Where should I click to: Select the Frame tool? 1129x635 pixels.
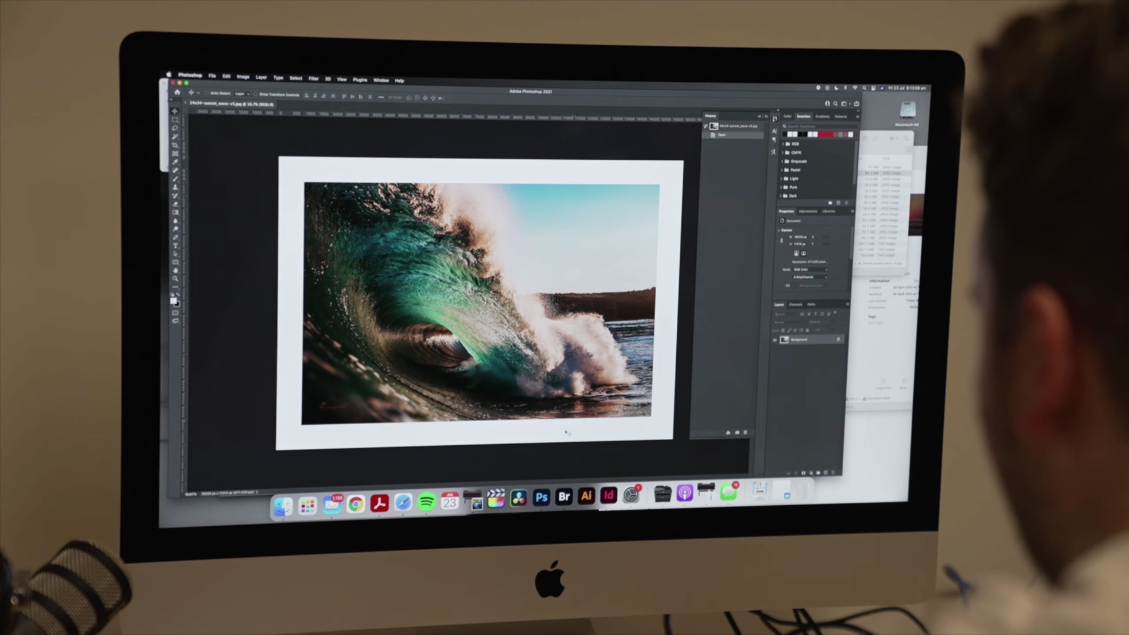click(175, 153)
